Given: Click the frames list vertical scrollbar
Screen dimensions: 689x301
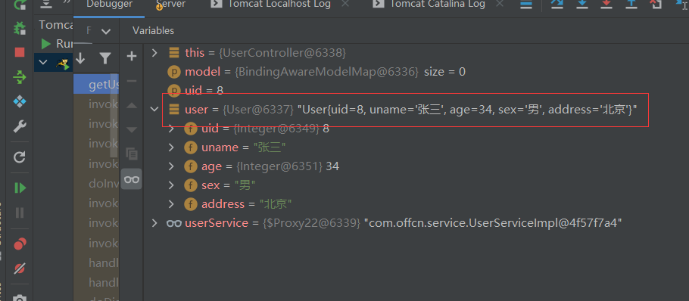Looking at the screenshot, I should tap(114, 116).
